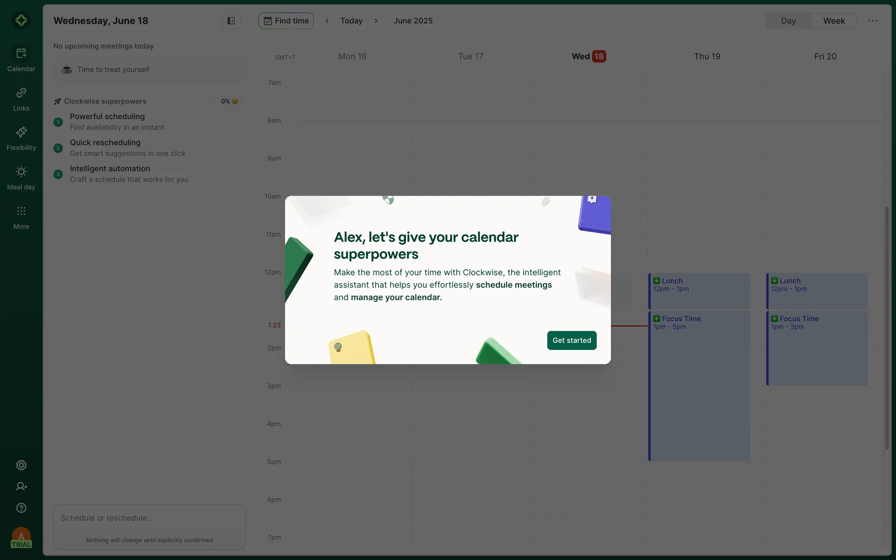Collapse the left sidebar panel
896x560 pixels.
pyautogui.click(x=231, y=21)
